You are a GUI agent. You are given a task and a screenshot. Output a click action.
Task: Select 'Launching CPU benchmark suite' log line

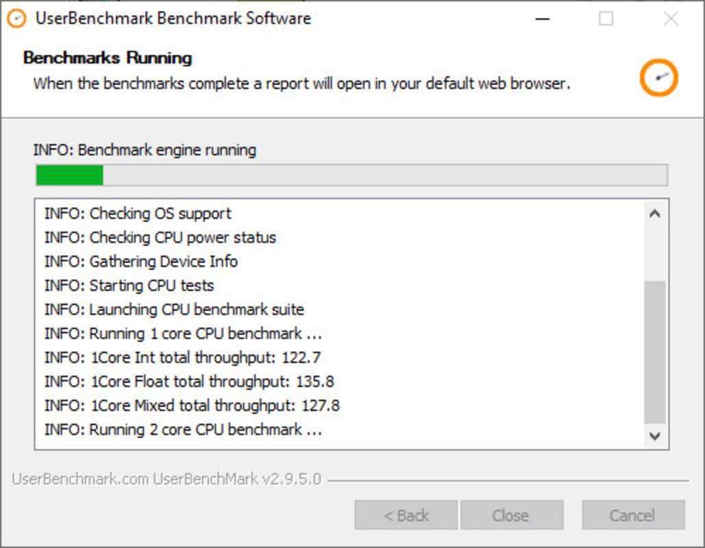(174, 310)
